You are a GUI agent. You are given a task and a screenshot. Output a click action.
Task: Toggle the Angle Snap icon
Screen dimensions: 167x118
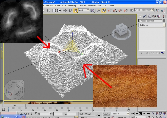(115, 11)
